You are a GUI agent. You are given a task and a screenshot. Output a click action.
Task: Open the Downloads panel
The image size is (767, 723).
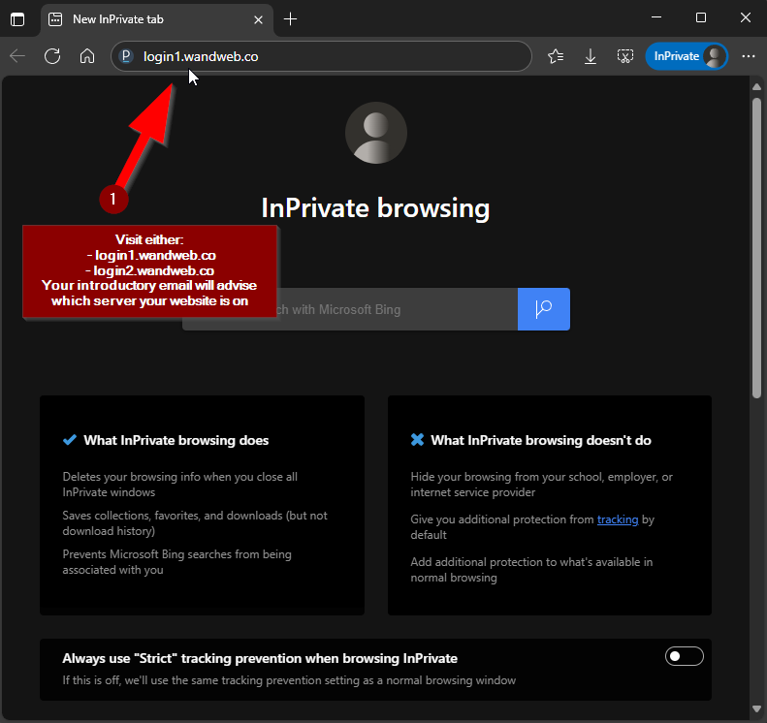coord(591,56)
